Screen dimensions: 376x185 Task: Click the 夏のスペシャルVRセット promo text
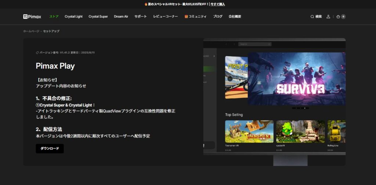[x=164, y=4]
